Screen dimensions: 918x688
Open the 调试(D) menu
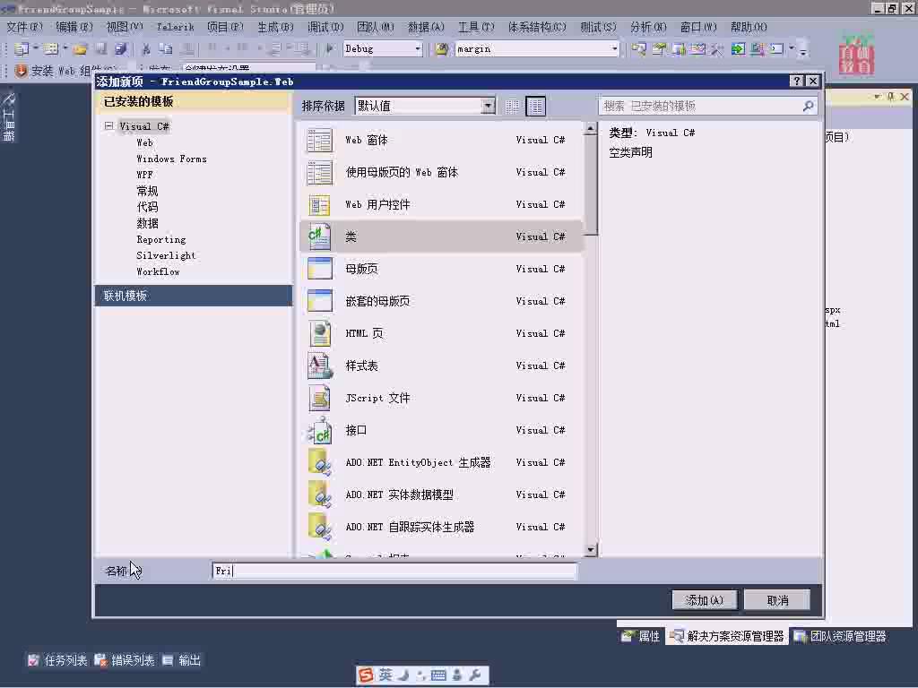point(325,27)
